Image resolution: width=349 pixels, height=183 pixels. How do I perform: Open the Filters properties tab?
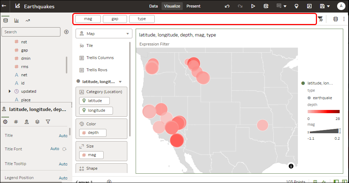48,122
